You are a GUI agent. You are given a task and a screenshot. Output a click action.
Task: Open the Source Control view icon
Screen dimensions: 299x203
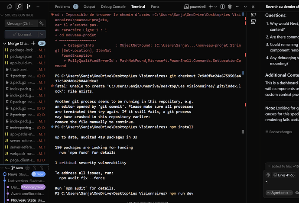coord(29,6)
